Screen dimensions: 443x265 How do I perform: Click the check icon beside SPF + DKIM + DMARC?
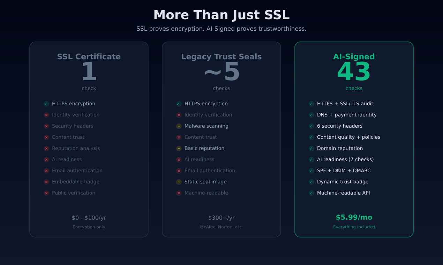pos(311,171)
